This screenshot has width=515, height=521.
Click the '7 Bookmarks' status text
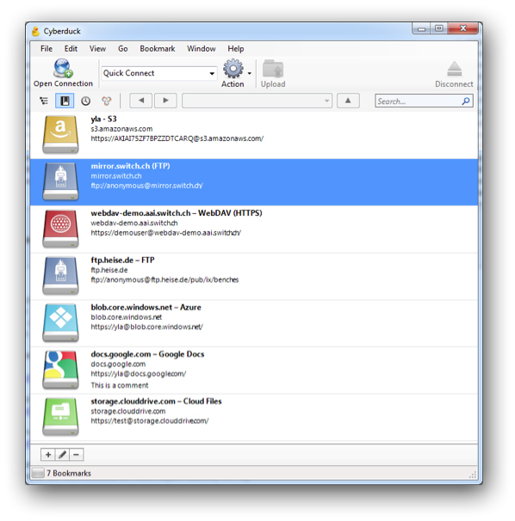pos(69,473)
